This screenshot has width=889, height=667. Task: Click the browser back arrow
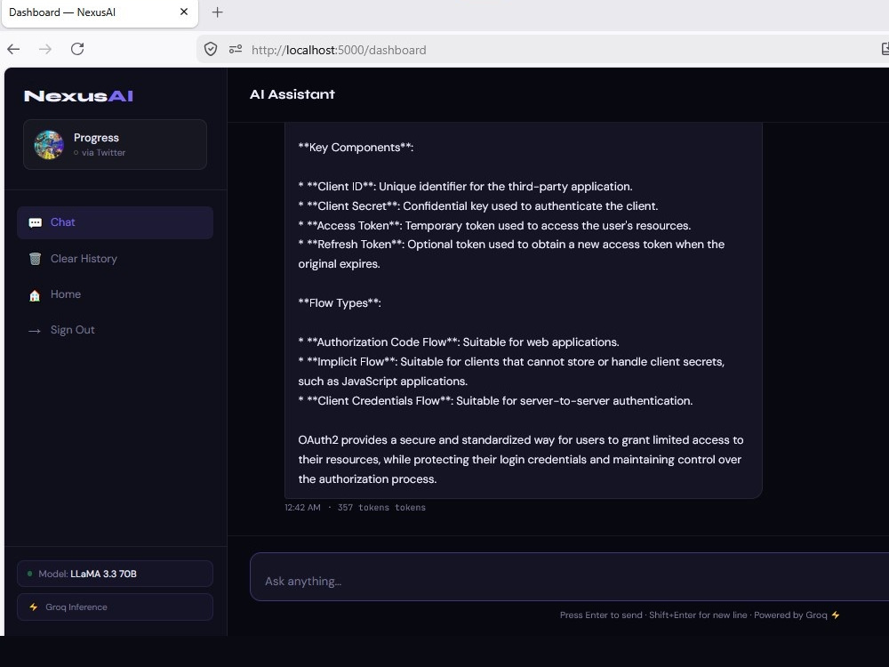click(x=13, y=49)
